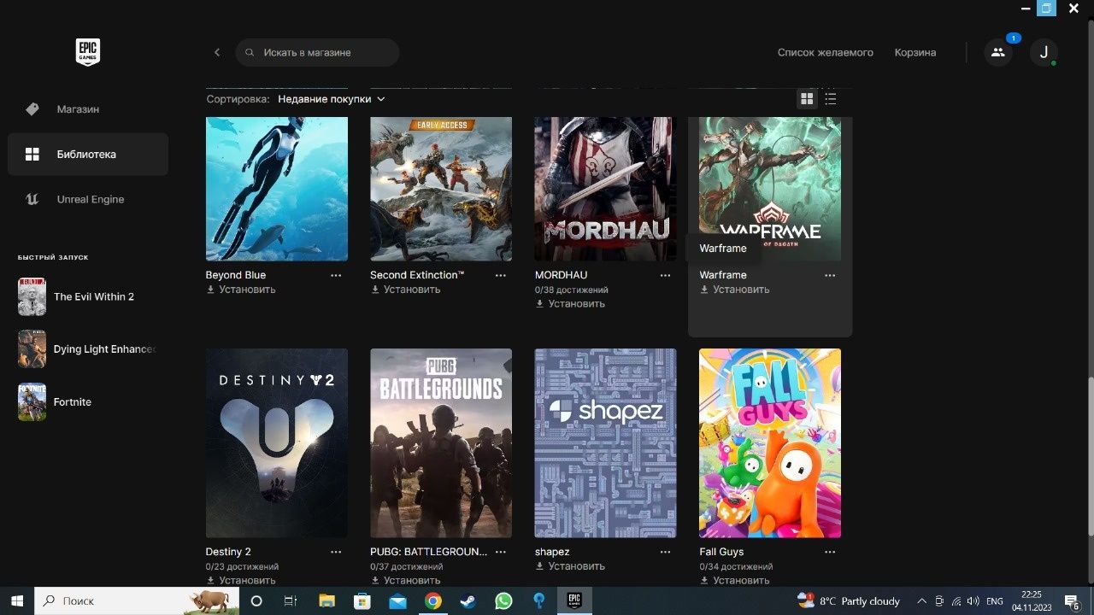Viewport: 1094px width, 615px height.
Task: Switch library to grid view
Action: pyautogui.click(x=806, y=99)
